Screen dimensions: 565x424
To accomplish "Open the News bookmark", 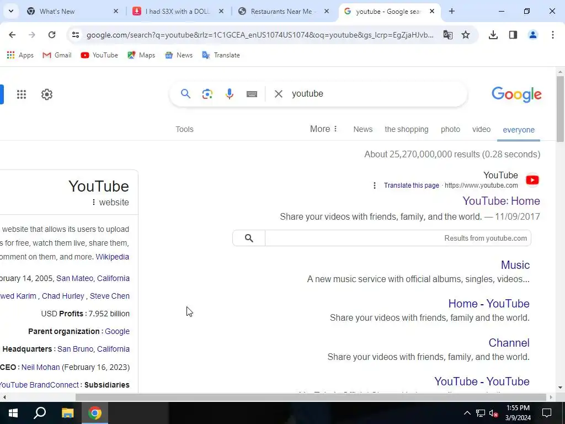I will coord(179,55).
